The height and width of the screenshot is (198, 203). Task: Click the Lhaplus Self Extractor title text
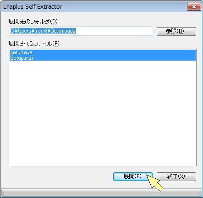pos(33,7)
